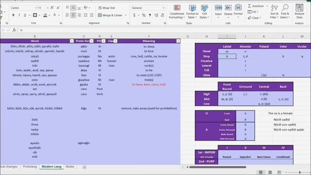This screenshot has height=175, width=311.
Task: Click the zoom slider handle
Action: pyautogui.click(x=300, y=173)
